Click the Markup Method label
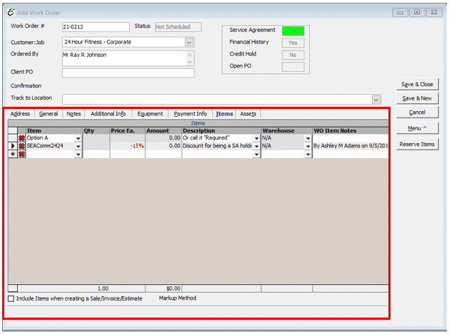 tap(177, 298)
